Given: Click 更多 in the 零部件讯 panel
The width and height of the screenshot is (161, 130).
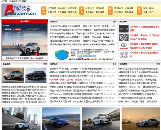Looking at the screenshot, I should [x=115, y=21].
